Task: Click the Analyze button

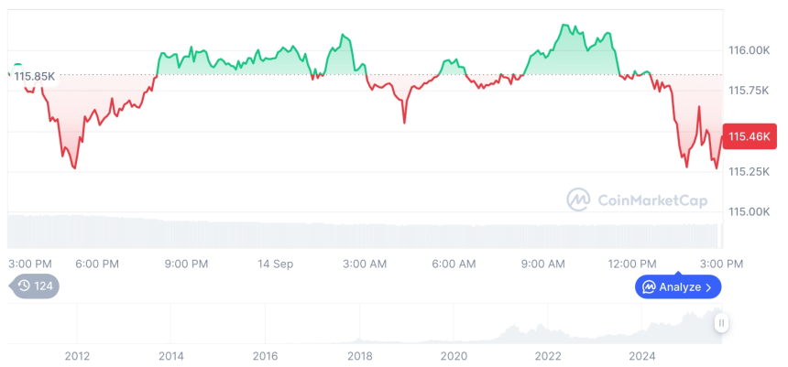Action: 678,286
